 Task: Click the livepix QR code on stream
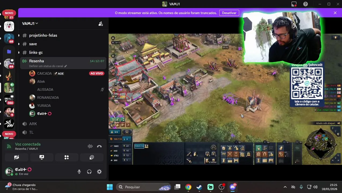307,83
